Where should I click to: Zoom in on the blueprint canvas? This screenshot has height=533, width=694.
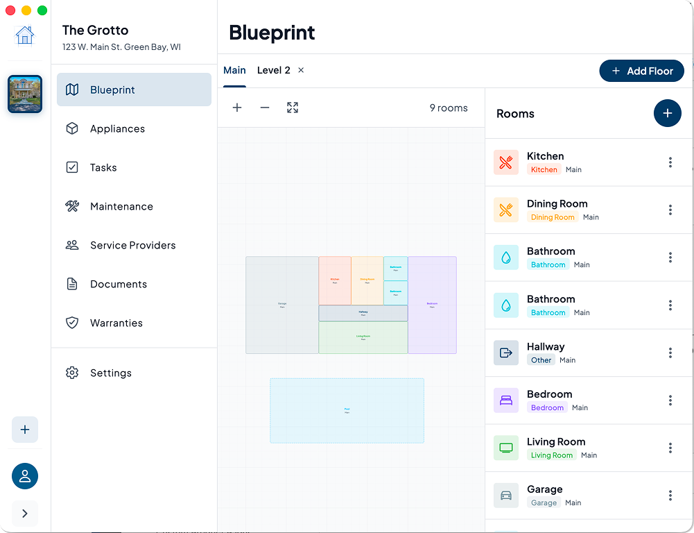[237, 108]
